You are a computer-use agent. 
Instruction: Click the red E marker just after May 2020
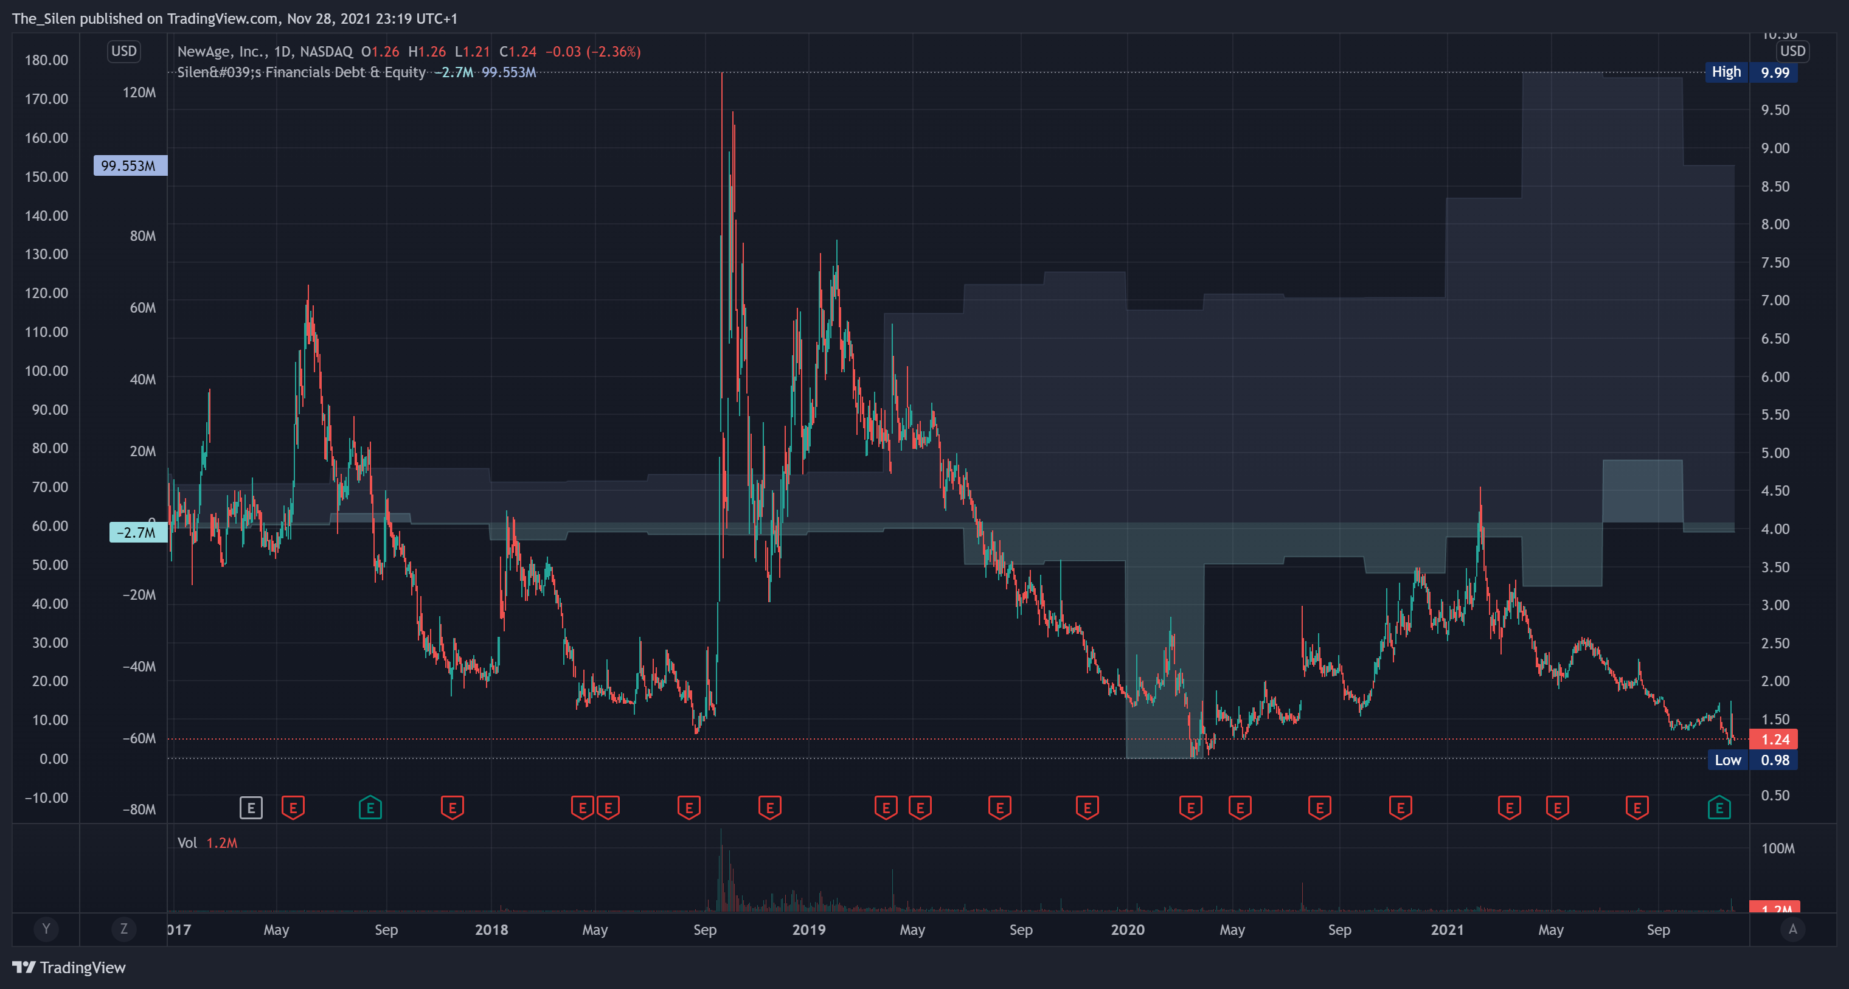click(x=1240, y=808)
